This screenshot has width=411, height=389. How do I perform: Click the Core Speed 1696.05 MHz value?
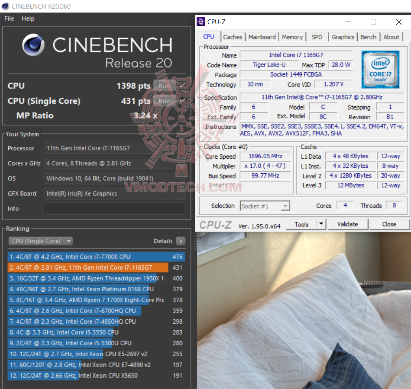coord(265,156)
